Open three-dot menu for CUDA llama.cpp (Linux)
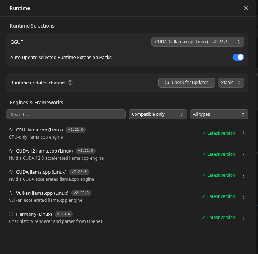 [243, 175]
